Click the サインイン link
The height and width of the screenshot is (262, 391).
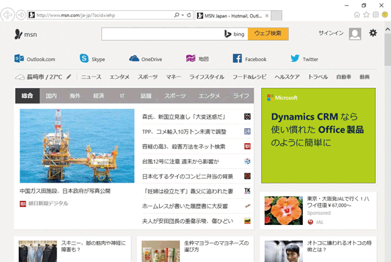(331, 33)
